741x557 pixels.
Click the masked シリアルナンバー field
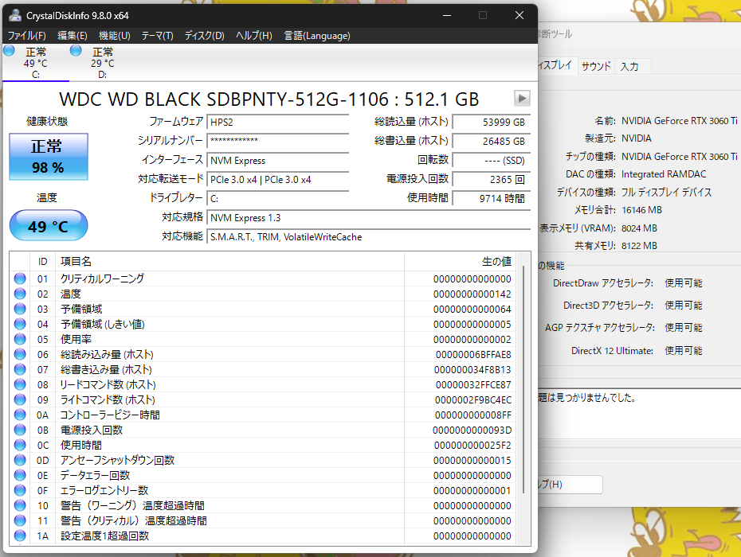click(x=278, y=141)
